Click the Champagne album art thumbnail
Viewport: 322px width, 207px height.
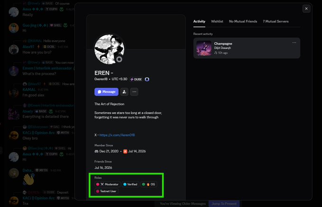click(204, 48)
